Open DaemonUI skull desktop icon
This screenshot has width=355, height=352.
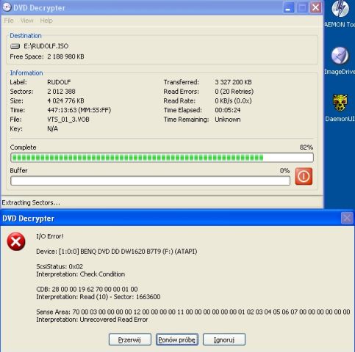click(340, 108)
